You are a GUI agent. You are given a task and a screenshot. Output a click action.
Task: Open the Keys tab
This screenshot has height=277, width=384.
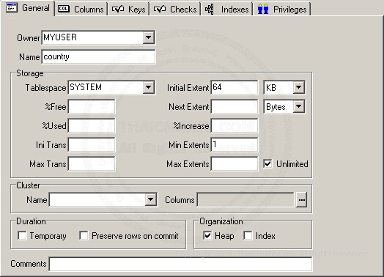(129, 9)
